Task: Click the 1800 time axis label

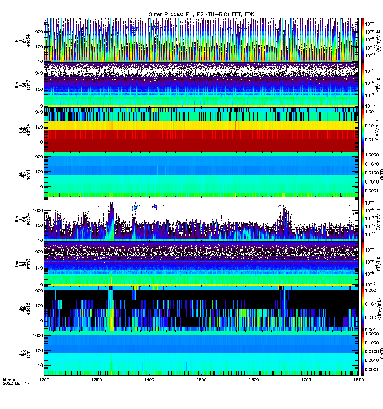Action: coord(358,380)
